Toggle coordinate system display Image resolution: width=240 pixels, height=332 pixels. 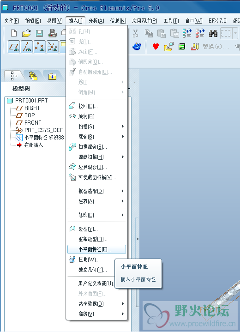click(x=53, y=47)
